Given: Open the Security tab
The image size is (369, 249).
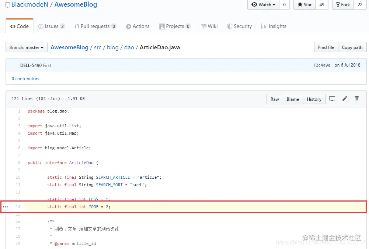Looking at the screenshot, I should [239, 26].
